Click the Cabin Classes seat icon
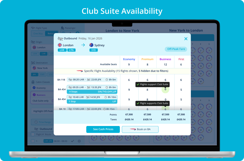The height and width of the screenshot is (161, 244). pyautogui.click(x=33, y=82)
